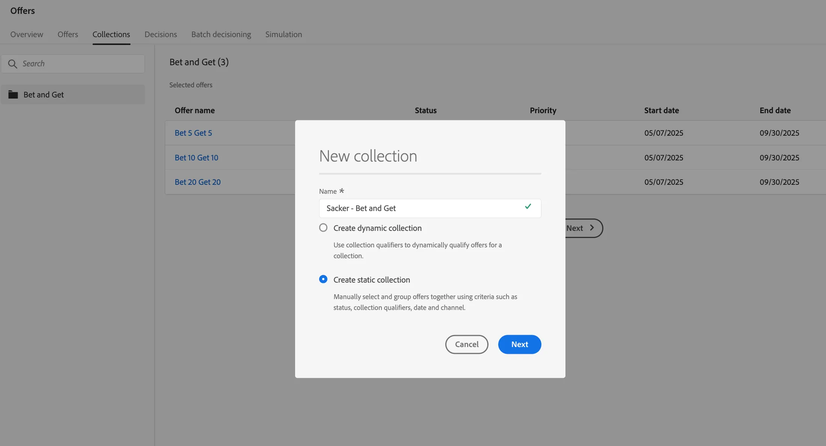Switch to the Simulation tab
Image resolution: width=826 pixels, height=446 pixels.
(x=283, y=34)
